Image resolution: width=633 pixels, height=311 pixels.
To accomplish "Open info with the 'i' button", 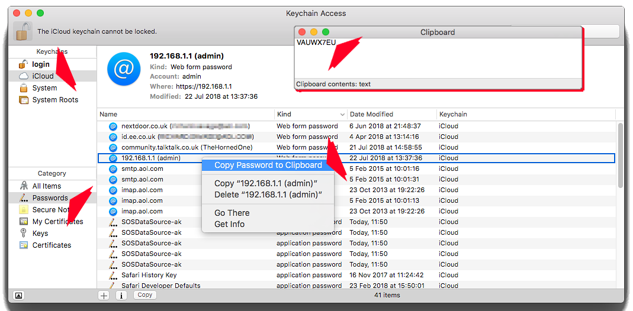I will point(121,295).
